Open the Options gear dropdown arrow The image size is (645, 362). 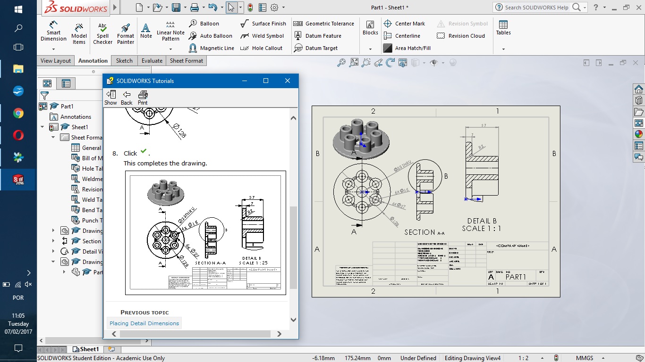coord(282,8)
